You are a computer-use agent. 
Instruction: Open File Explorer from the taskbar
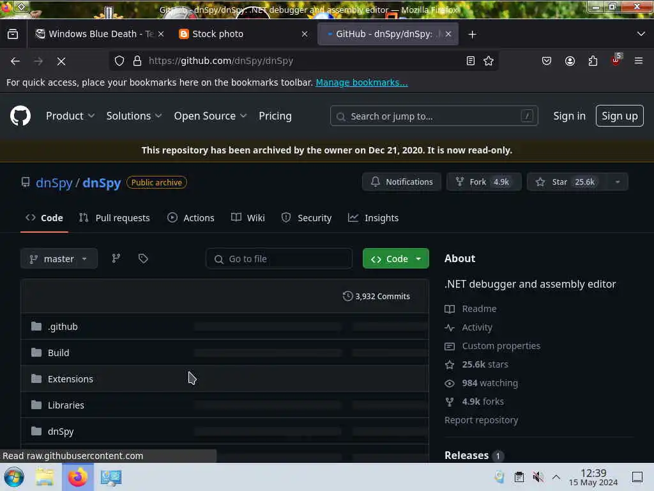[45, 477]
